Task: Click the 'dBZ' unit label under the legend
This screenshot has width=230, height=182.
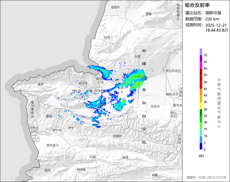Action: coord(201,156)
